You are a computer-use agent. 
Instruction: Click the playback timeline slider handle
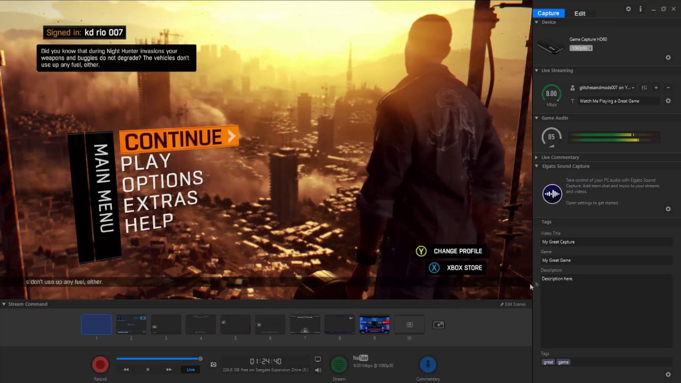tap(201, 359)
